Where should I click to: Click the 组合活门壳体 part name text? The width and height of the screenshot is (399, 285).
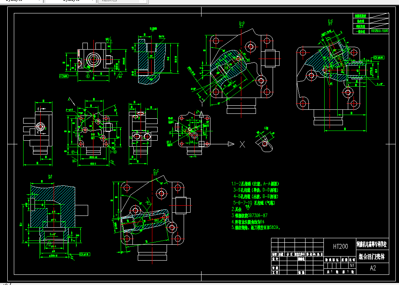[373, 256]
